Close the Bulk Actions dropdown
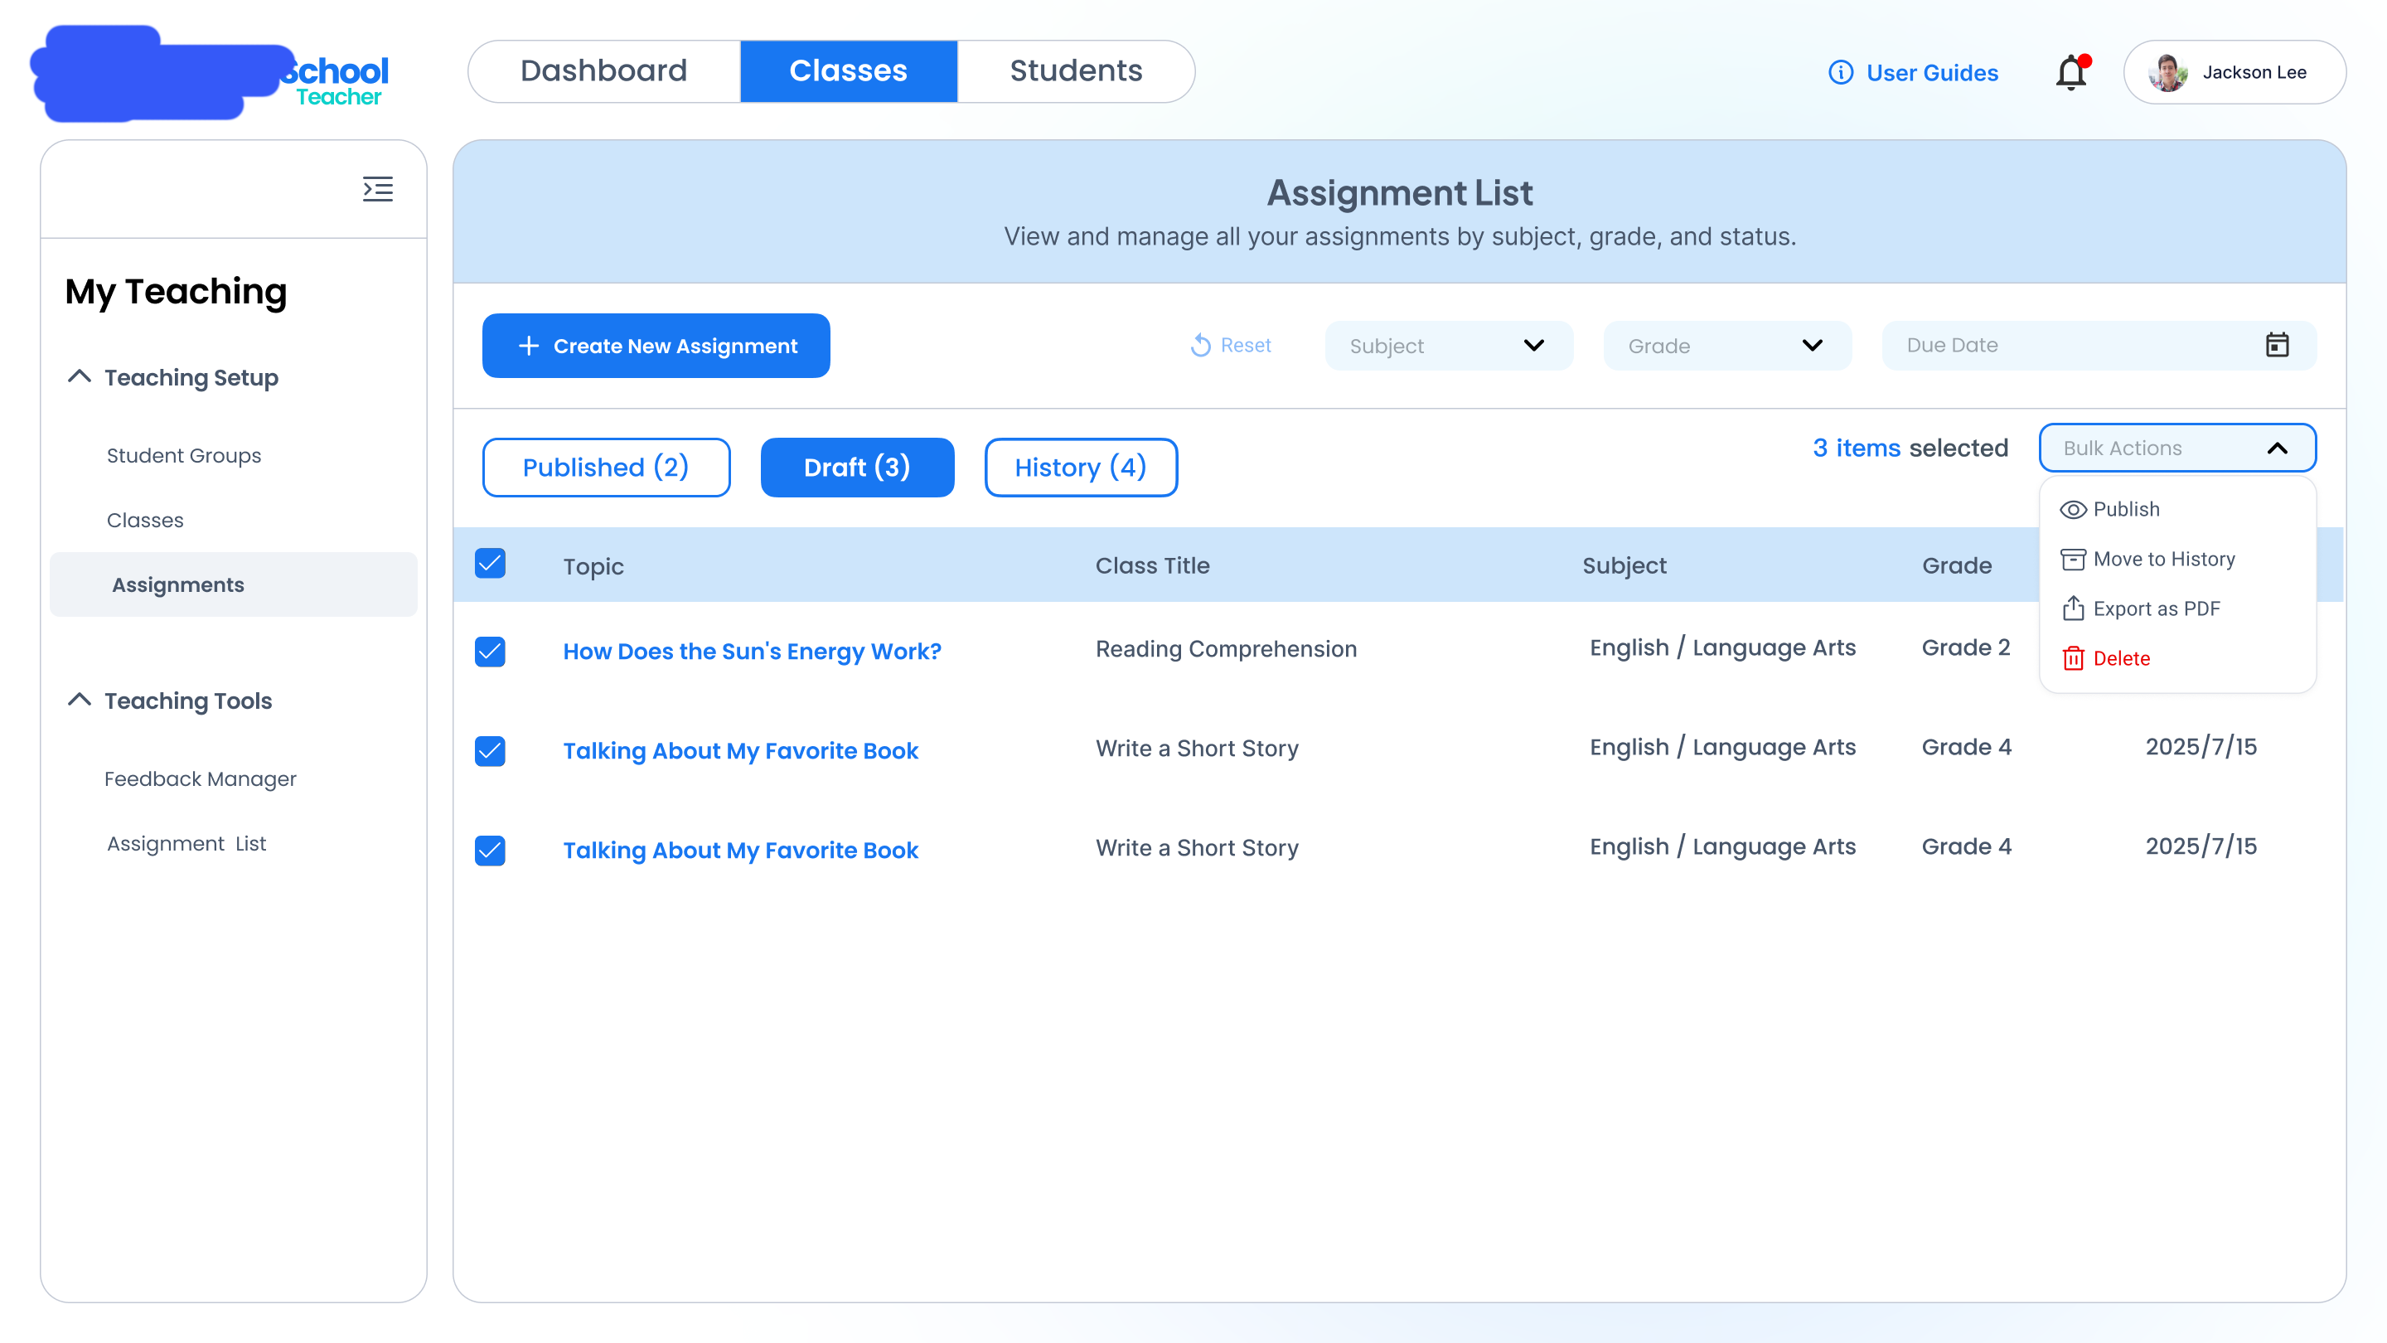Screen dimensions: 2387x1343 (2177, 448)
